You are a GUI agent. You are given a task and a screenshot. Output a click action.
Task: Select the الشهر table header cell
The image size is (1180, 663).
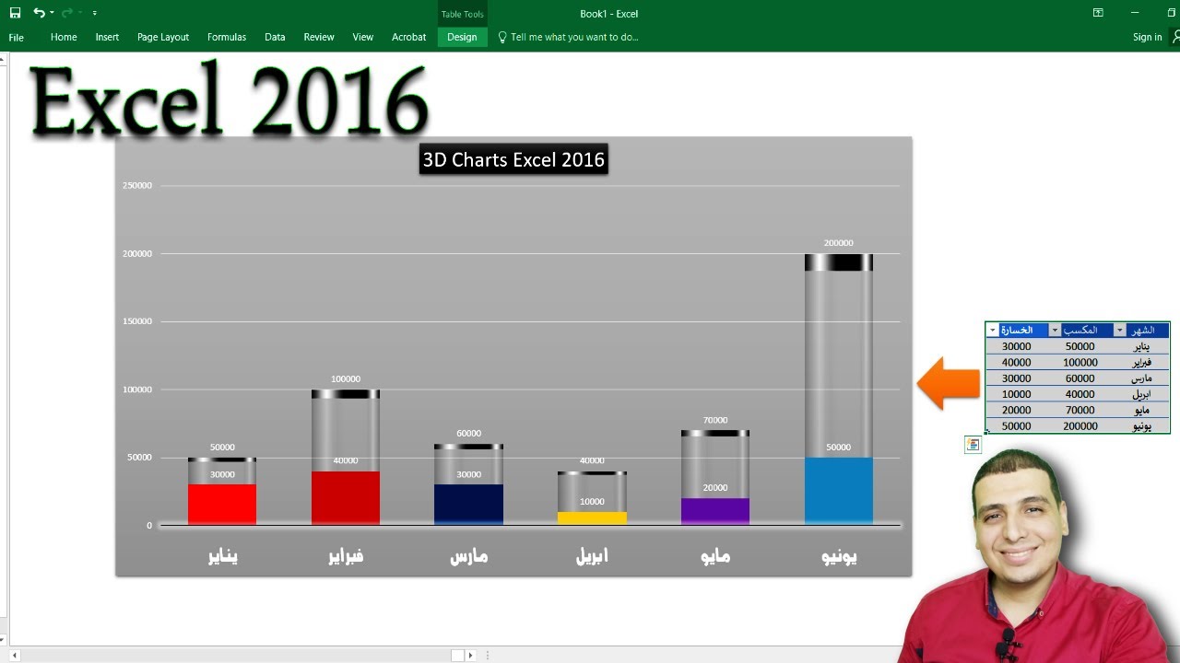point(1141,331)
